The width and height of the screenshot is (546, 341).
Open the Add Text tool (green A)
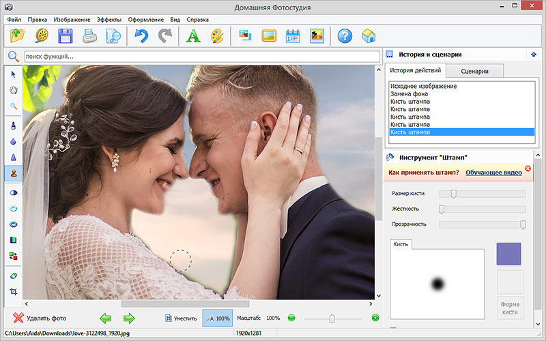[x=192, y=36]
